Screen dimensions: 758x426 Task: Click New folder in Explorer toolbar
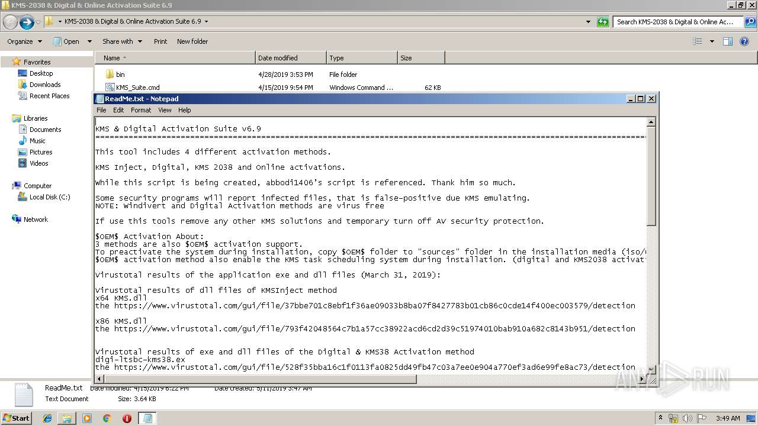point(192,41)
